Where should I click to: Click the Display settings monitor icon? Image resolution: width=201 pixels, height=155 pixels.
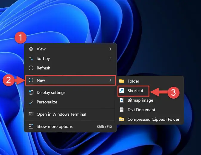pyautogui.click(x=31, y=92)
